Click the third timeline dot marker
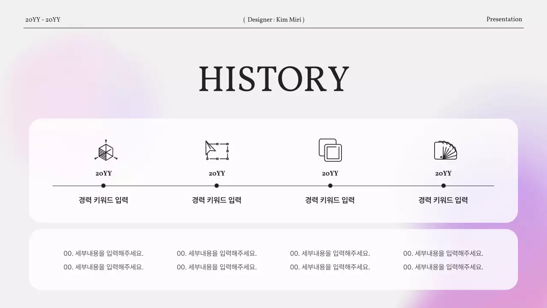Screen dimensions: 547x308 pos(330,186)
